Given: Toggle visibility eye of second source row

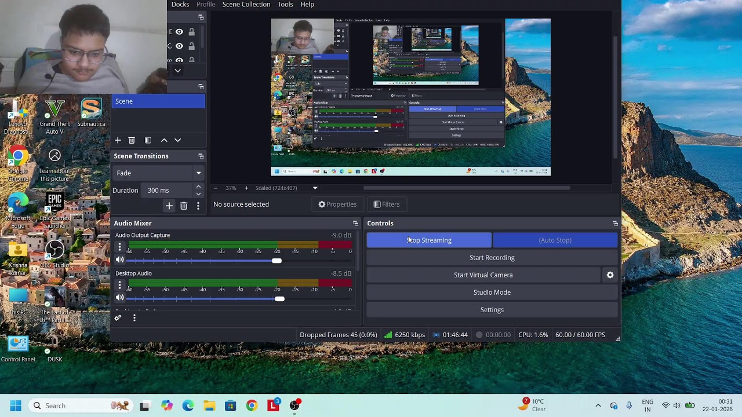Looking at the screenshot, I should pos(179,46).
